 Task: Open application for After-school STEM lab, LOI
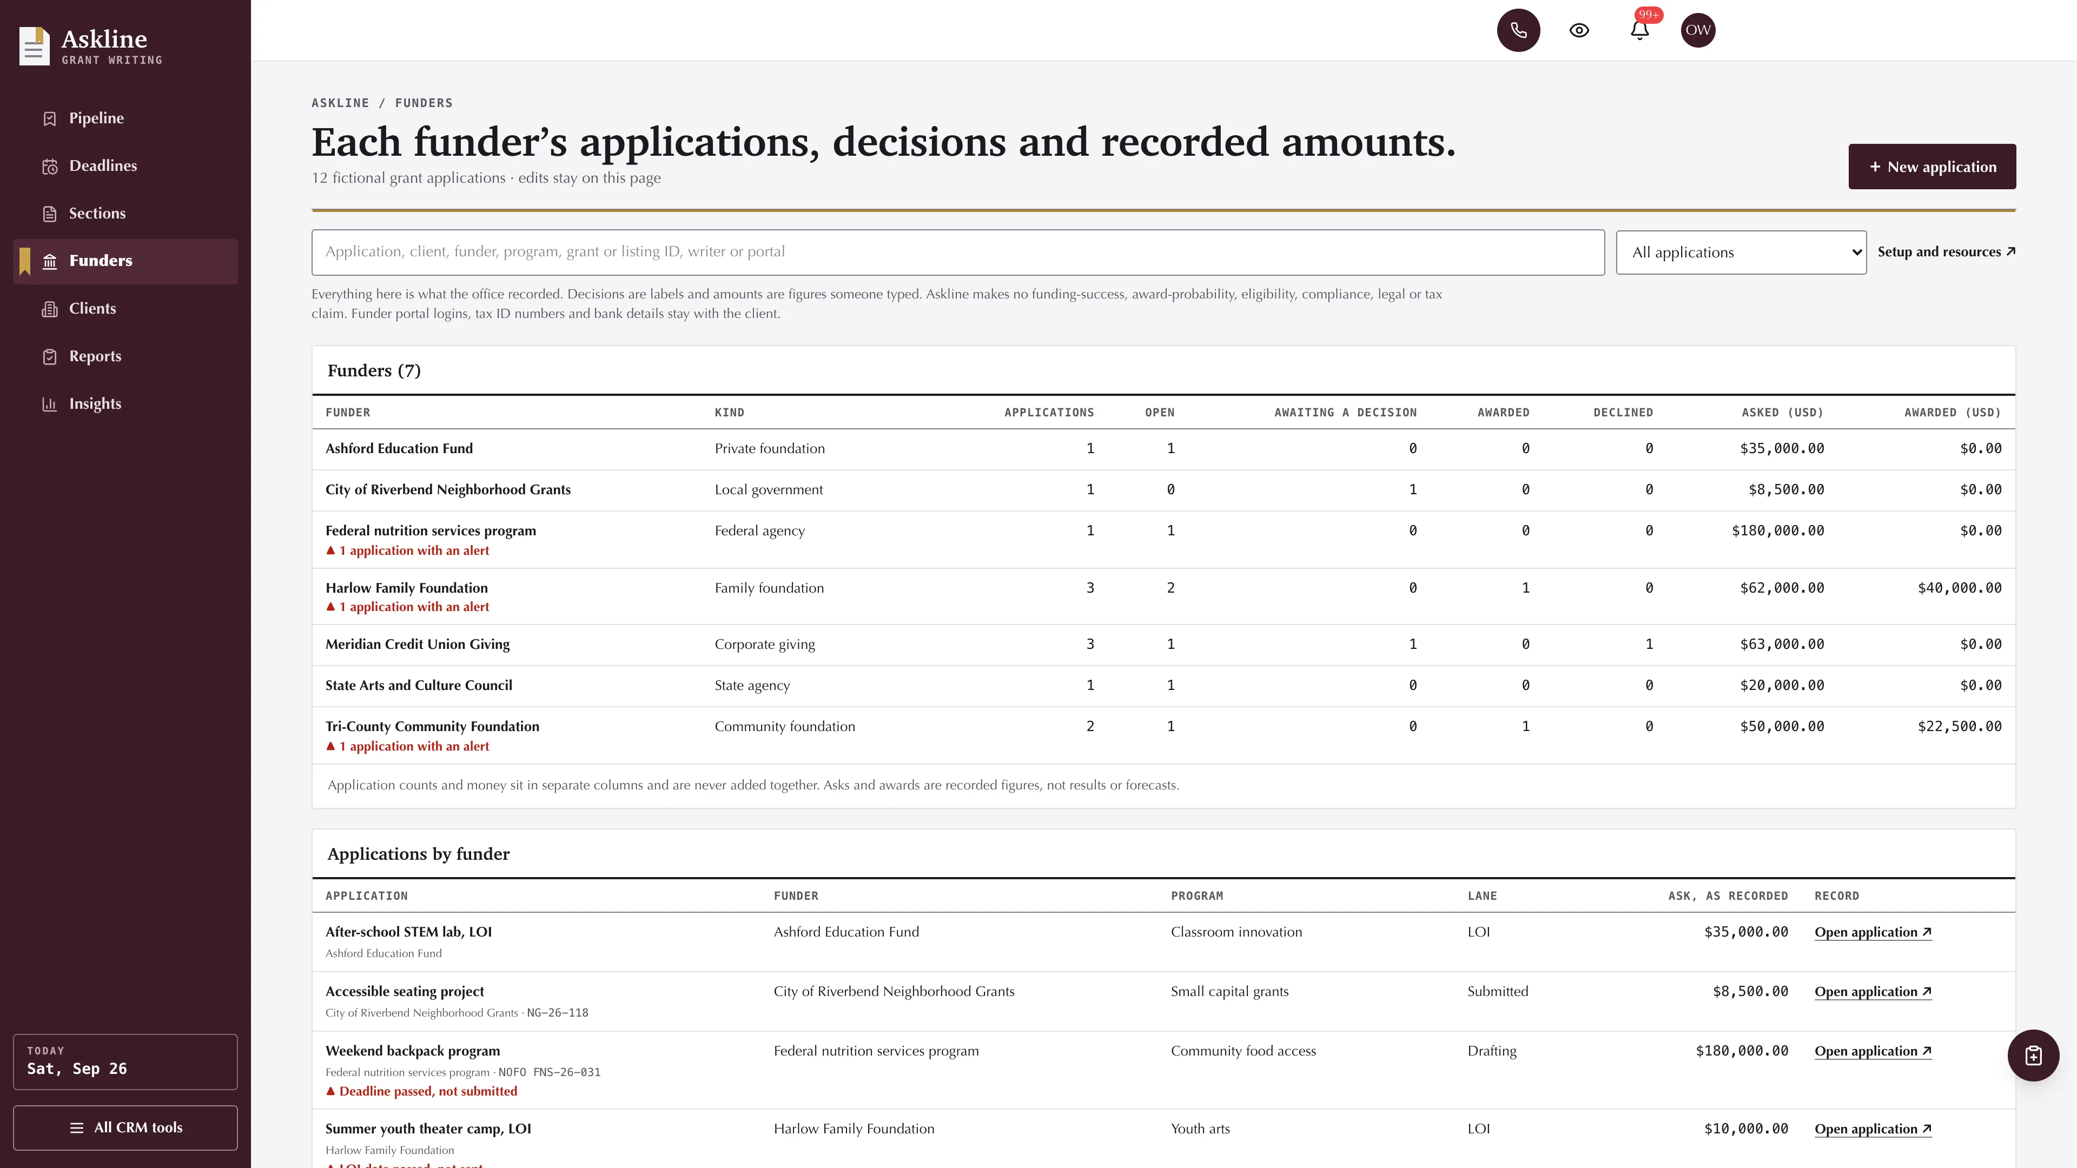coord(1873,932)
